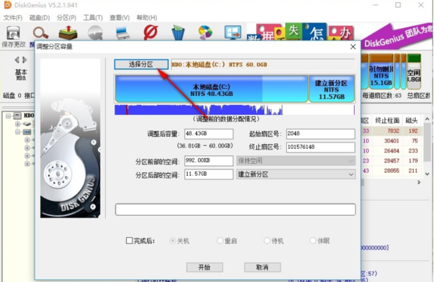Click the 开始 button
This screenshot has width=434, height=282.
(x=204, y=267)
